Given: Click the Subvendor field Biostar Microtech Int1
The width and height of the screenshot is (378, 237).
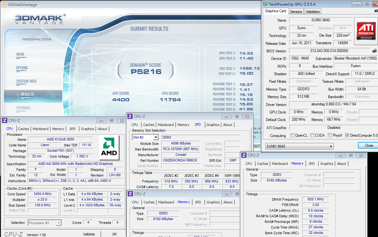Looking at the screenshot, I should [355, 58].
